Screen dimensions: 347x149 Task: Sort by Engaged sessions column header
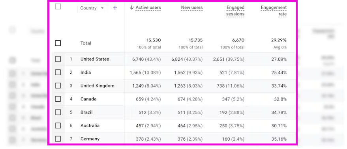[235, 11]
